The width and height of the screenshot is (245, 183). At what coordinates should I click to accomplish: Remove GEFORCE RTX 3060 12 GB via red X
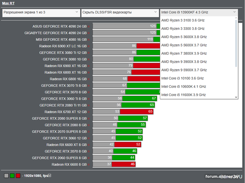pyautogui.click(x=89, y=138)
